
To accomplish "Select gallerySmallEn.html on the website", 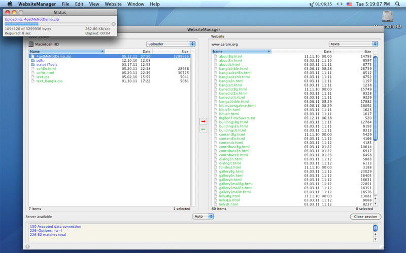I will click(x=292, y=188).
